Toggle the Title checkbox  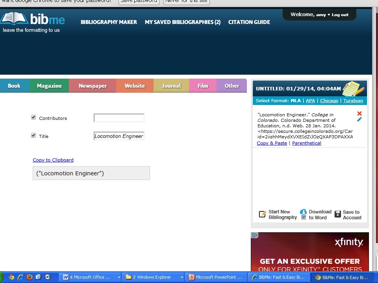point(33,136)
